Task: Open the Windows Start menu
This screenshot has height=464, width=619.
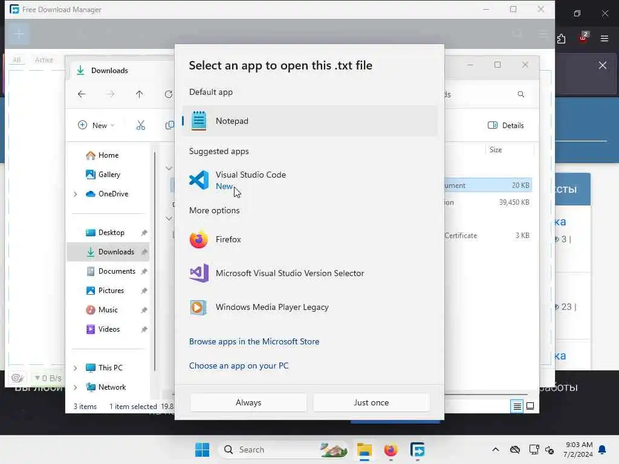Action: pos(203,449)
